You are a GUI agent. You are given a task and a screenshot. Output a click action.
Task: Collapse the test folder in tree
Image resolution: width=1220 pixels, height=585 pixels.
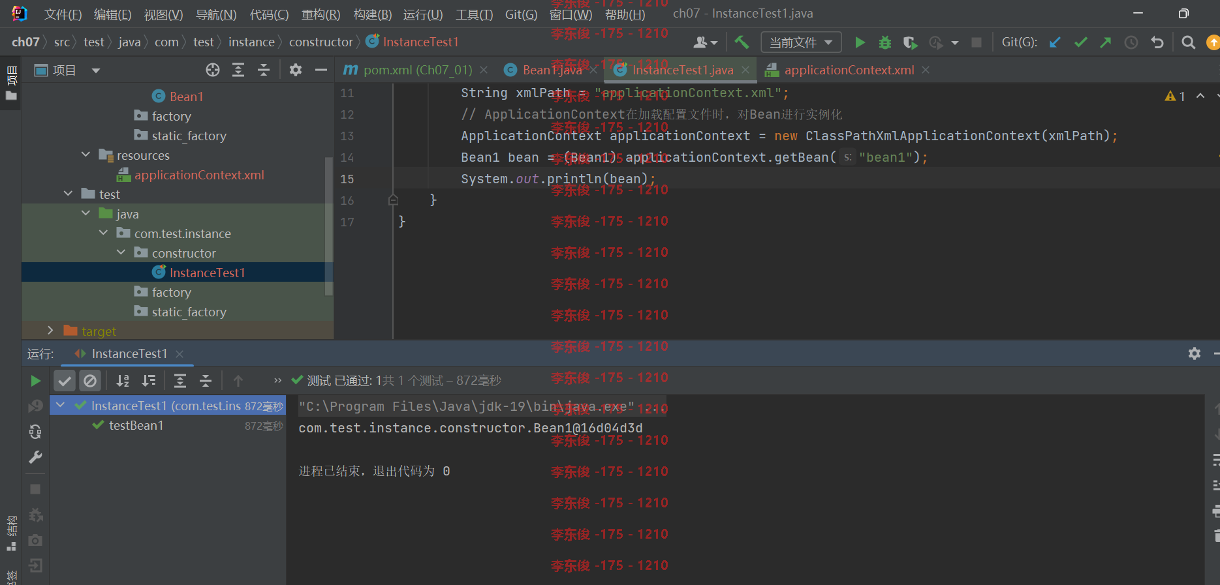(x=69, y=194)
